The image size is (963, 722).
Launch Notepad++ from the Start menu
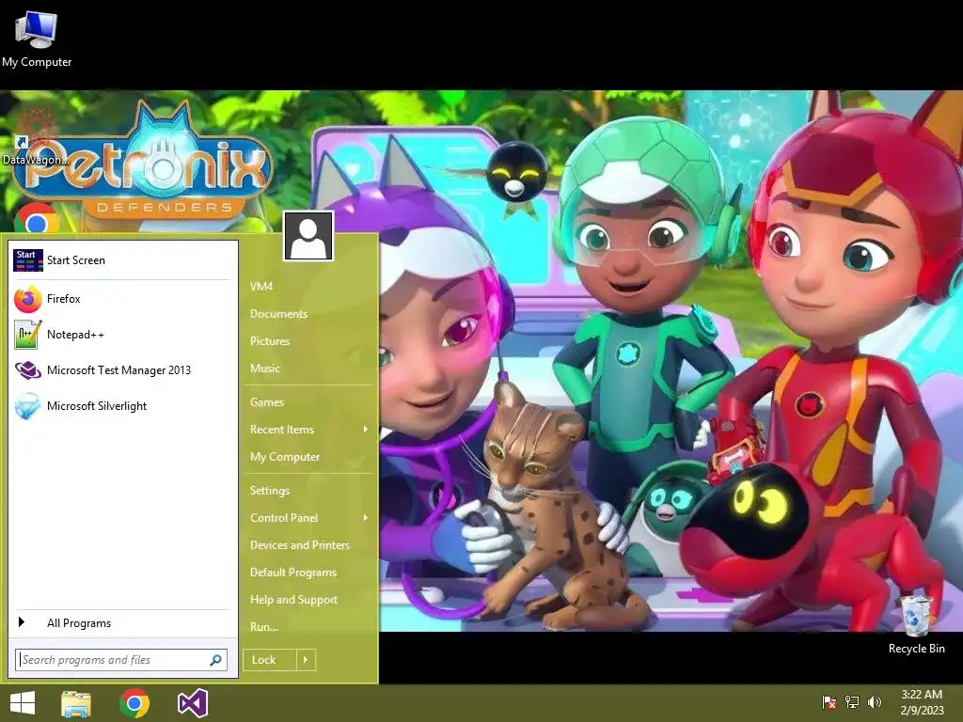tap(121, 335)
